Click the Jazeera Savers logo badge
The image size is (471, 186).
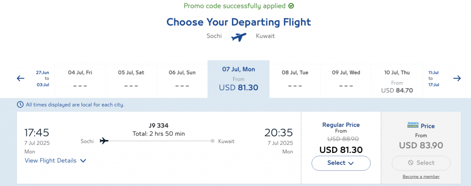pos(413,125)
